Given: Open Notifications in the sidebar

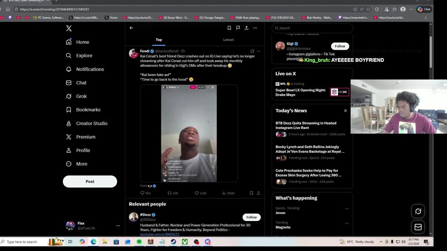Looking at the screenshot, I should tap(85, 69).
